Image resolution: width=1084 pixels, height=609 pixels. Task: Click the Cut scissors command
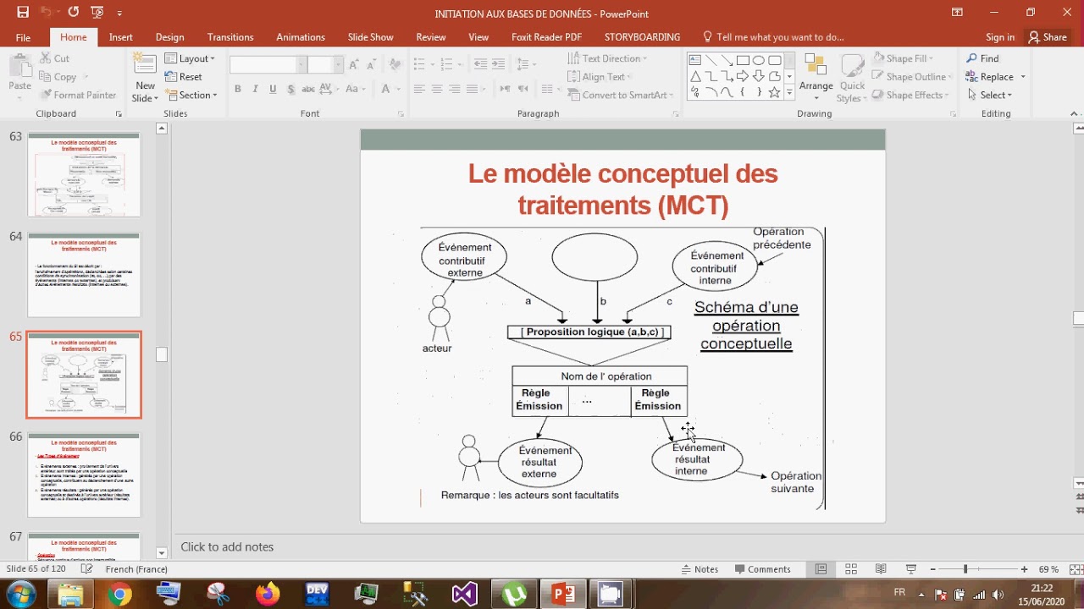point(55,58)
